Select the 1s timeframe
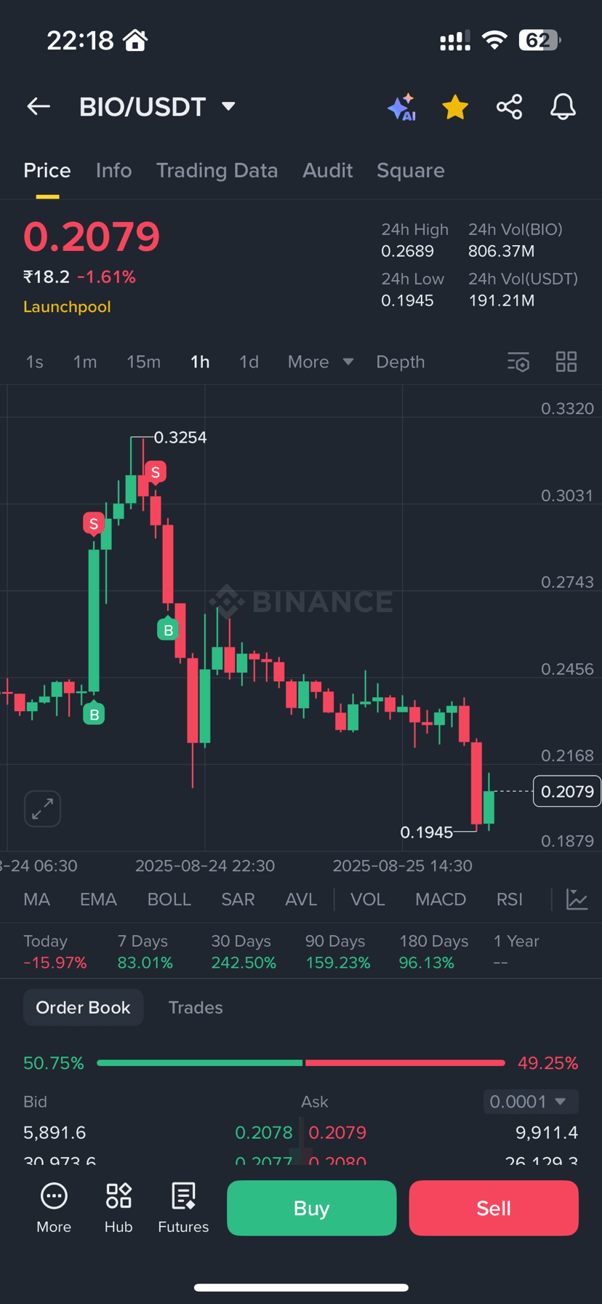The width and height of the screenshot is (602, 1304). click(x=34, y=362)
